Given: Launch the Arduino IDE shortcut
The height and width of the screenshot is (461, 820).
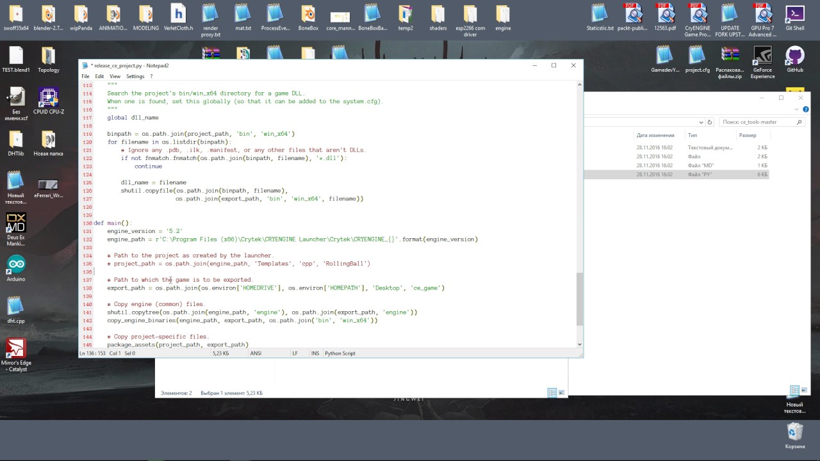Looking at the screenshot, I should click(x=16, y=268).
